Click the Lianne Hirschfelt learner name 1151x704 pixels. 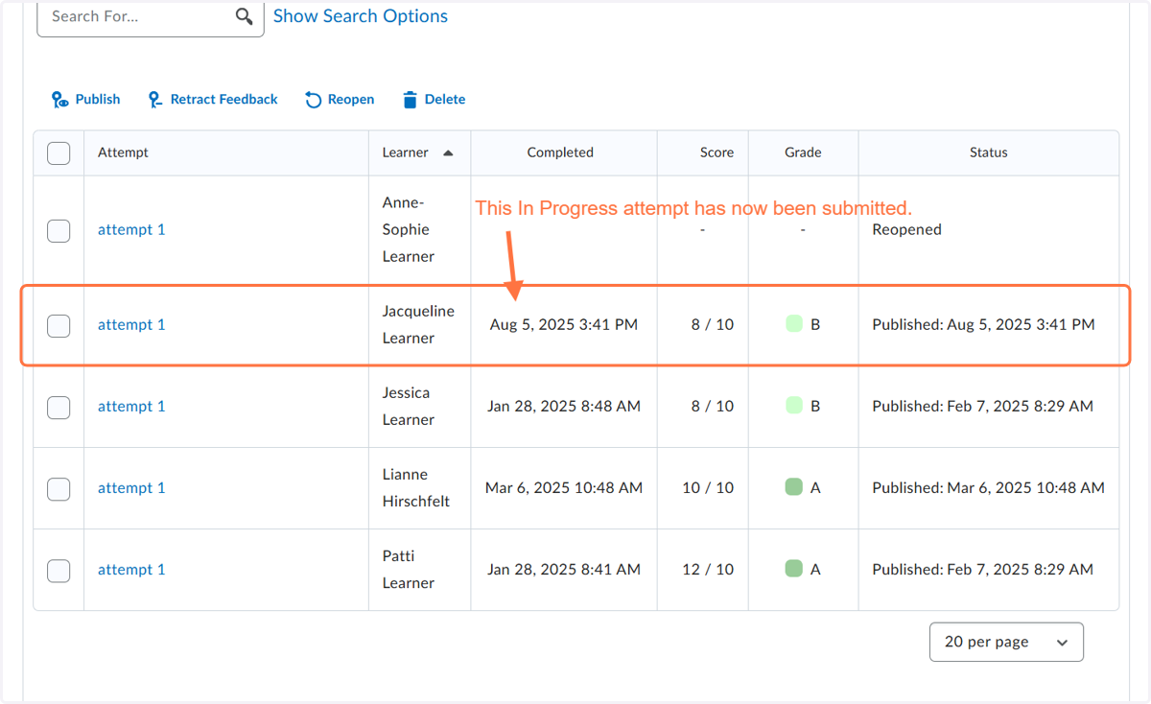(416, 488)
